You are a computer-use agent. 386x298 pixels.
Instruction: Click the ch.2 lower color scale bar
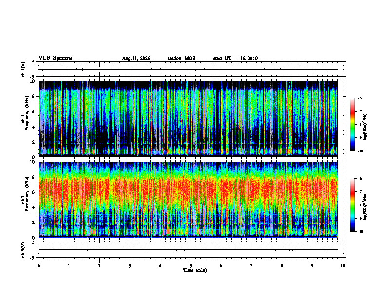point(352,205)
